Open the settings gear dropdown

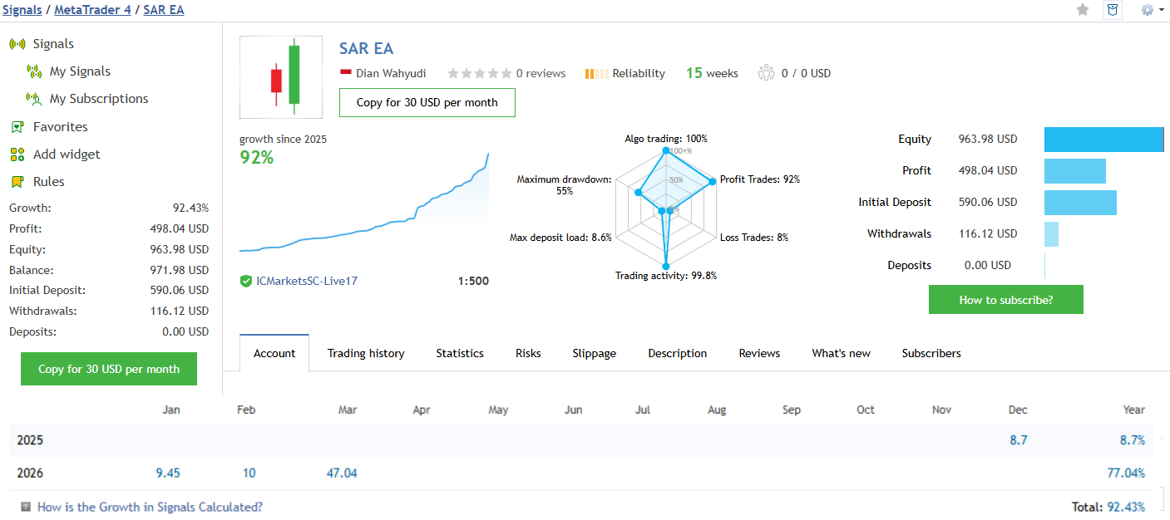1152,10
